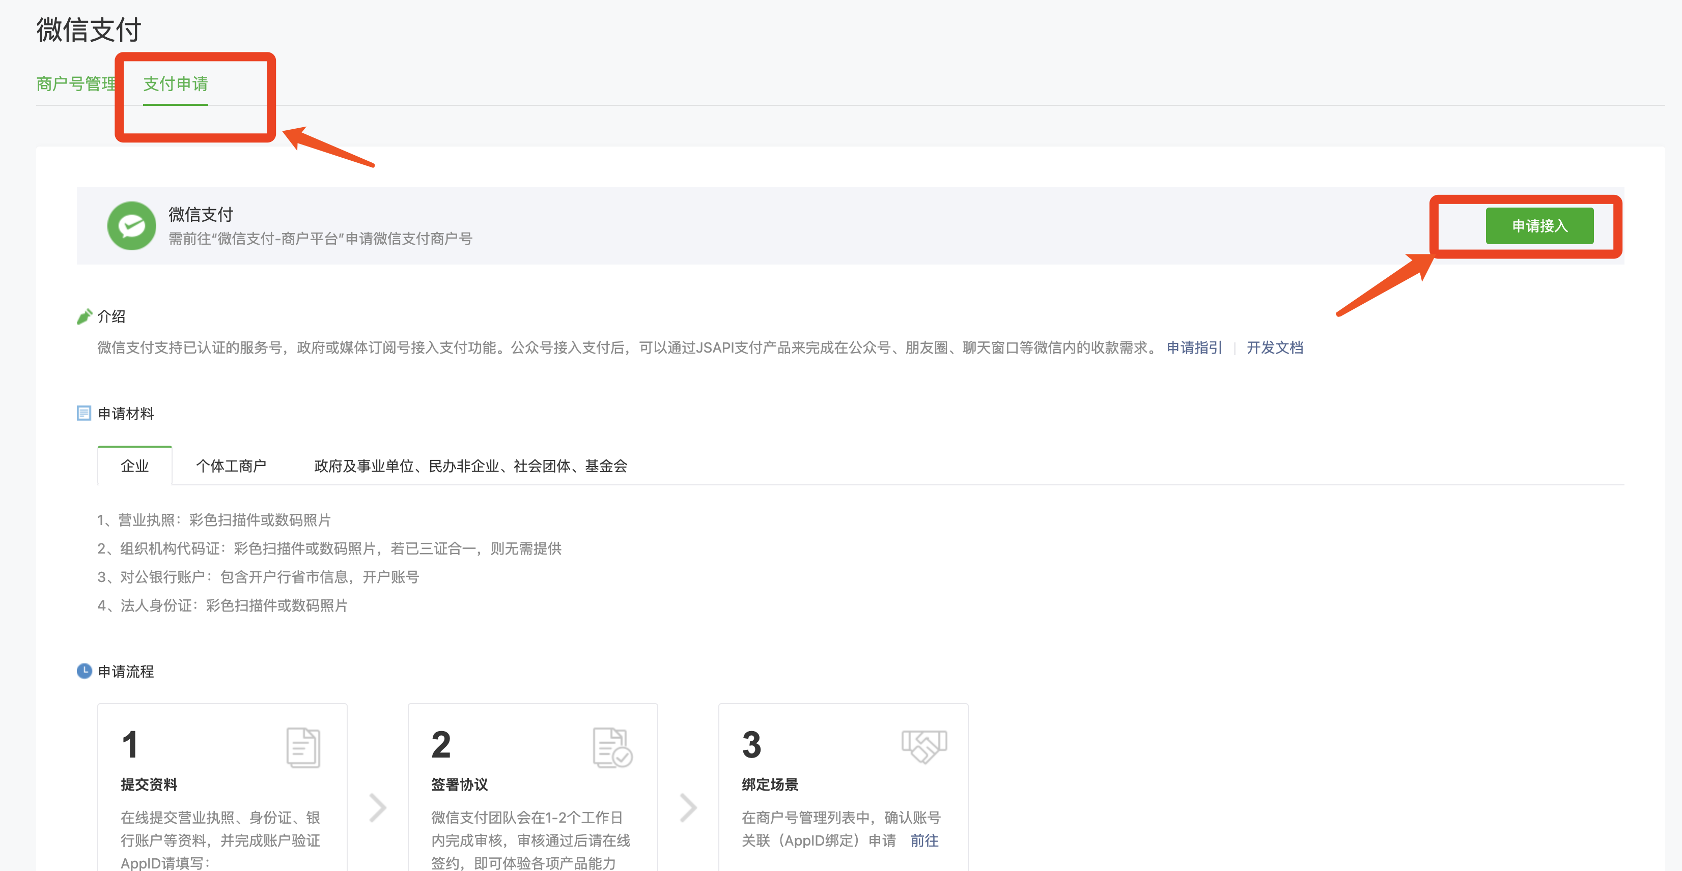Click the 介绍 section heading

click(x=111, y=316)
